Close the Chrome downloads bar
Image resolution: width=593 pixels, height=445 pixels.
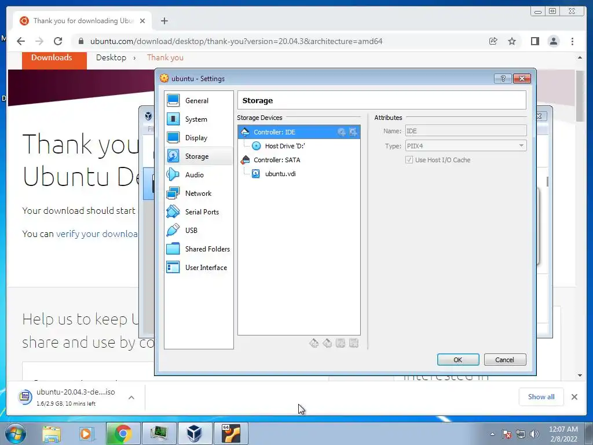(x=574, y=397)
